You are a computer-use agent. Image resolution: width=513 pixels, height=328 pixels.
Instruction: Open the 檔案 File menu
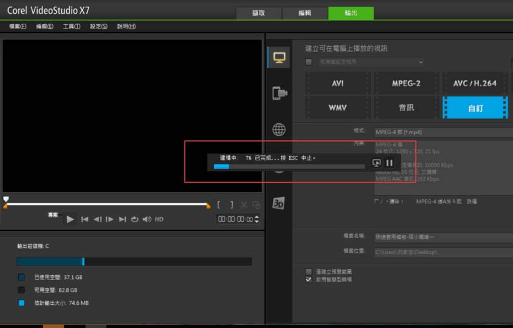18,27
